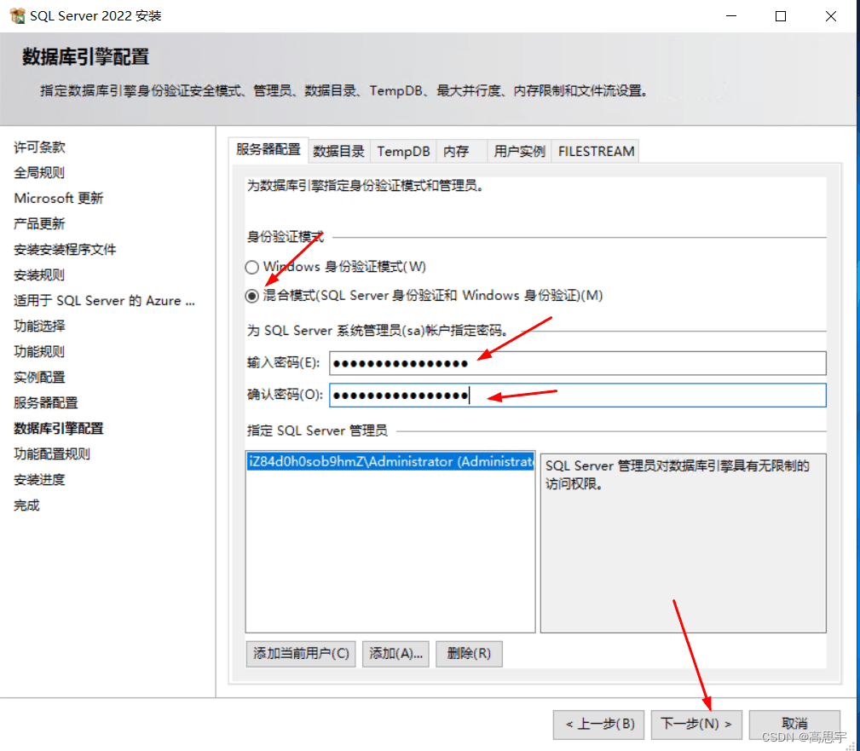Click 功能选择 step in sidebar
This screenshot has height=751, width=860.
(x=39, y=326)
